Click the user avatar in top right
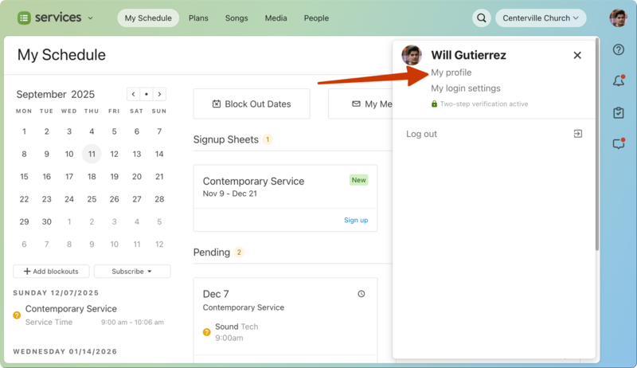 coord(618,18)
